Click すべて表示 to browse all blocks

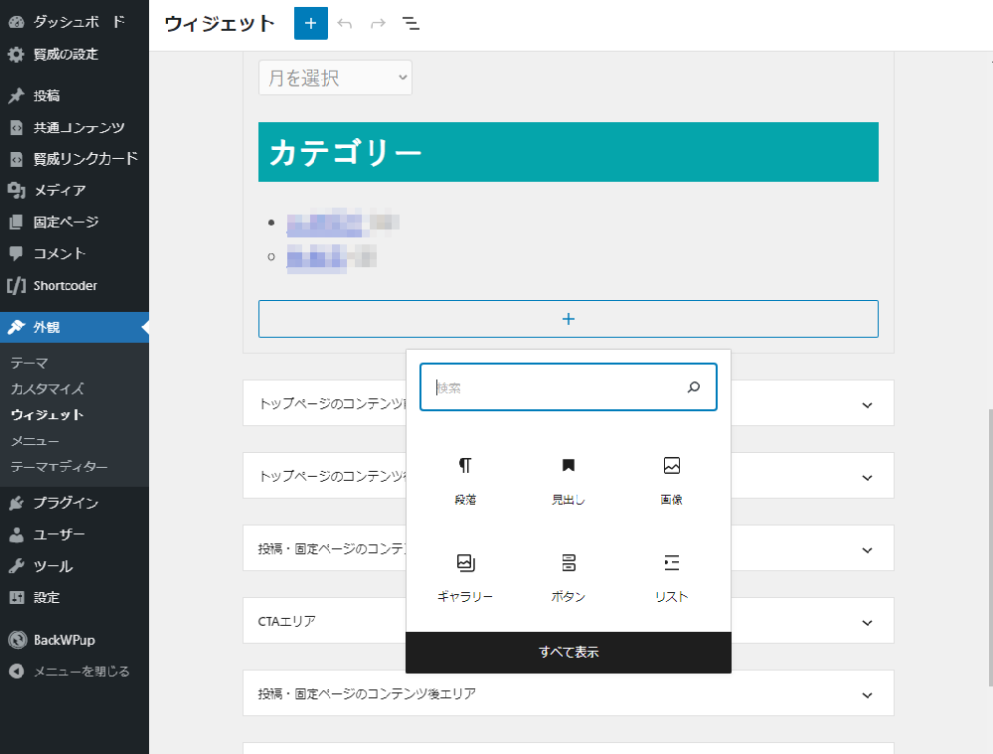click(568, 652)
